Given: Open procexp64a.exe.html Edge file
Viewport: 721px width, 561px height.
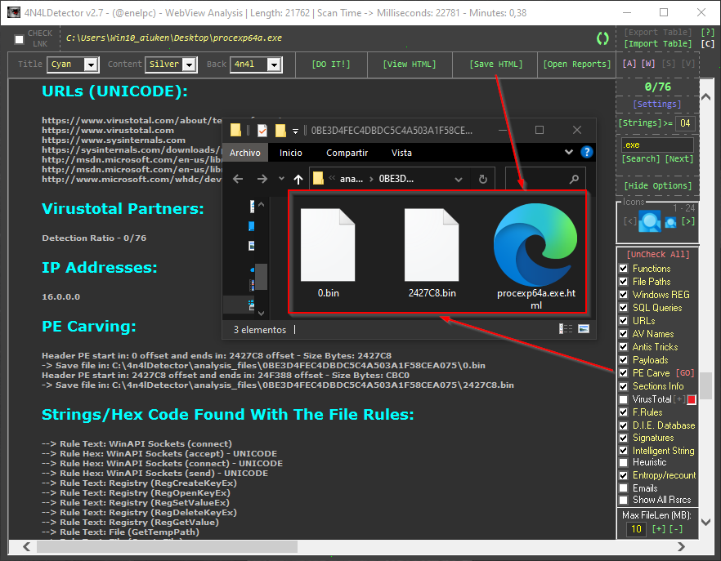Looking at the screenshot, I should click(535, 256).
